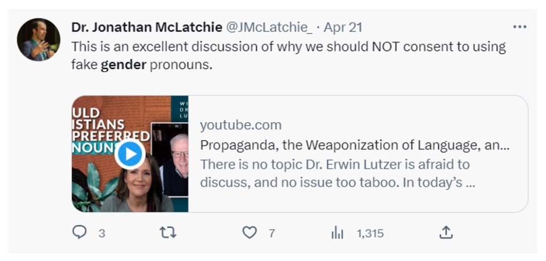Like the tweet with the heart icon
Viewport: 546px width, 261px height.
[x=250, y=232]
